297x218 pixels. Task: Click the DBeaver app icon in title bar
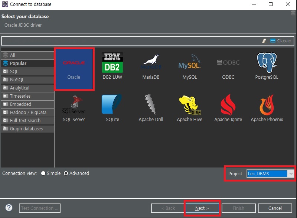5,4
